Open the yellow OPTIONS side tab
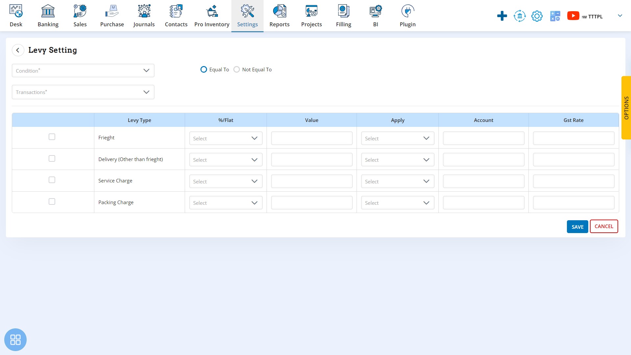This screenshot has width=631, height=355. [x=626, y=108]
